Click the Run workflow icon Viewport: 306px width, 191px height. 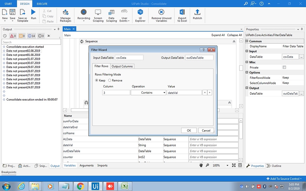pos(33,13)
